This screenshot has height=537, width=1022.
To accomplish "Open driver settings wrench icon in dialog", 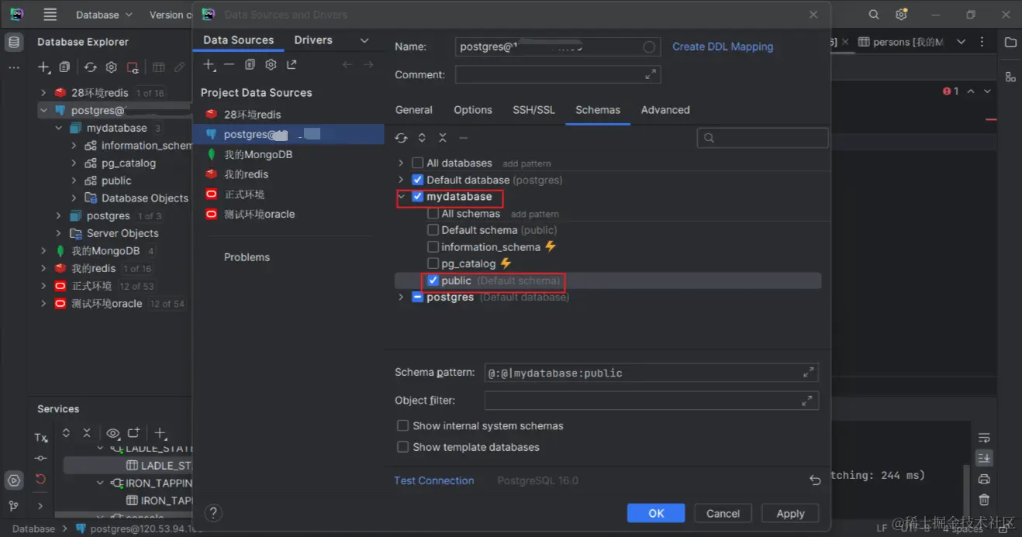I will pyautogui.click(x=271, y=65).
